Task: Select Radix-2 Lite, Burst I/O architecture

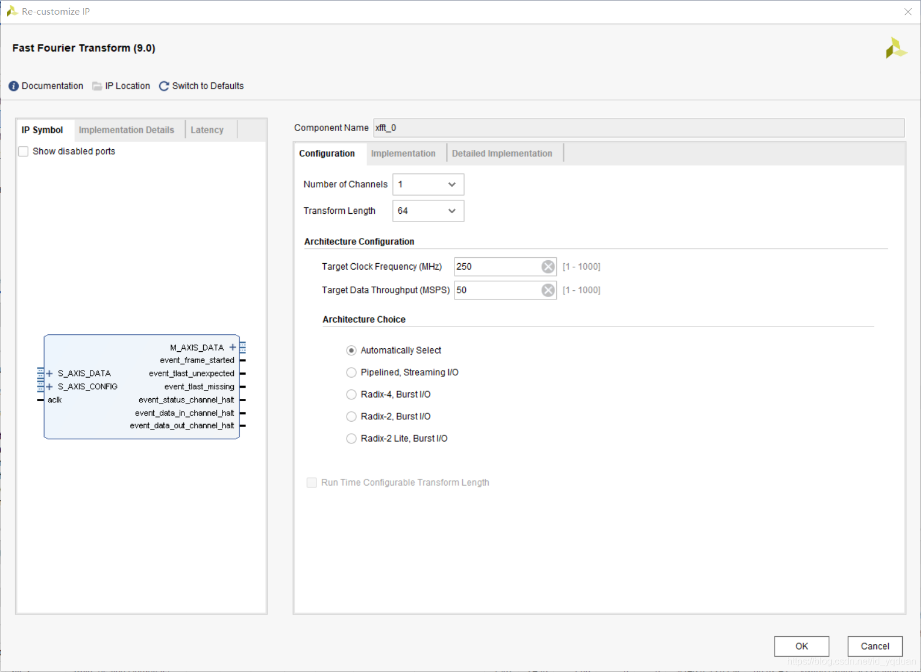Action: (x=351, y=439)
